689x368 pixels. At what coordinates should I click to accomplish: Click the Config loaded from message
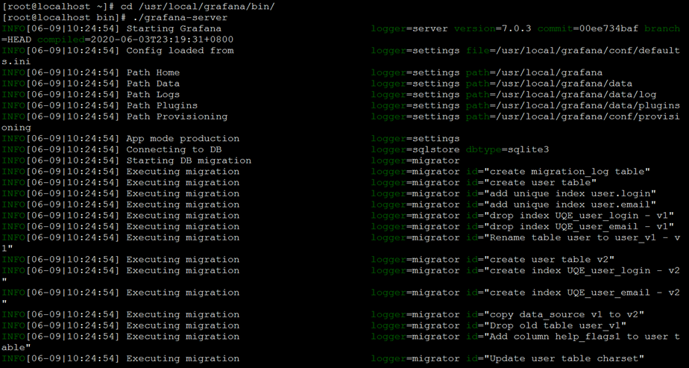point(180,51)
